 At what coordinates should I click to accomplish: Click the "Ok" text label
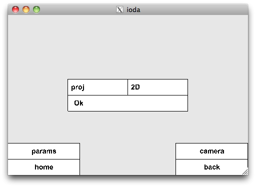(x=78, y=103)
